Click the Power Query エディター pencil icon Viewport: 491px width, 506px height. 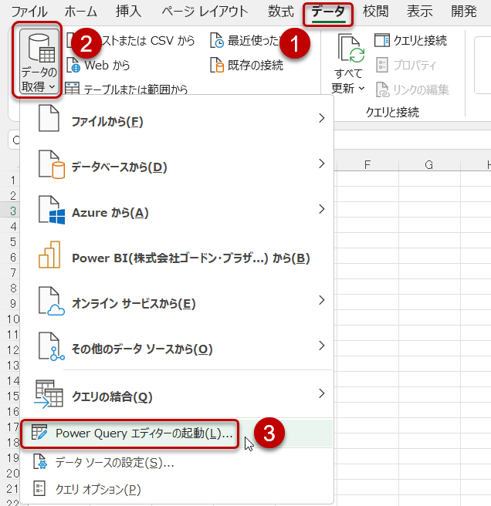tap(39, 433)
